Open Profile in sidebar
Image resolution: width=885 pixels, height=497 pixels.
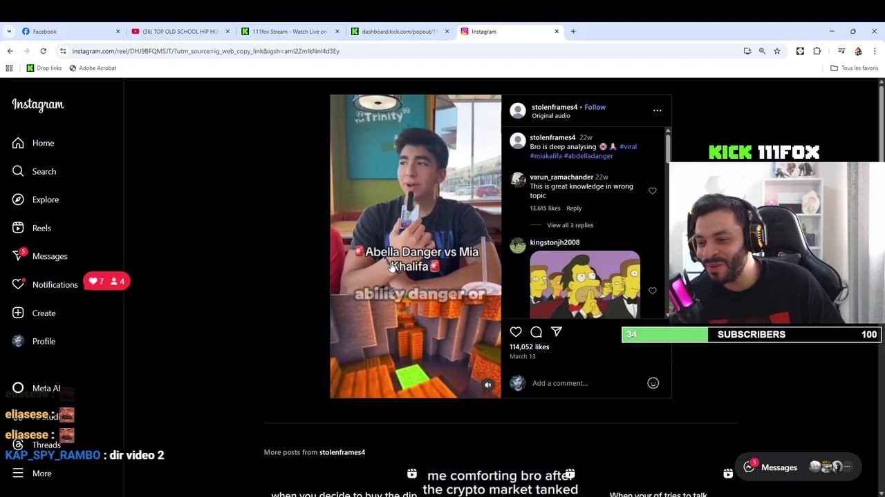point(33,341)
